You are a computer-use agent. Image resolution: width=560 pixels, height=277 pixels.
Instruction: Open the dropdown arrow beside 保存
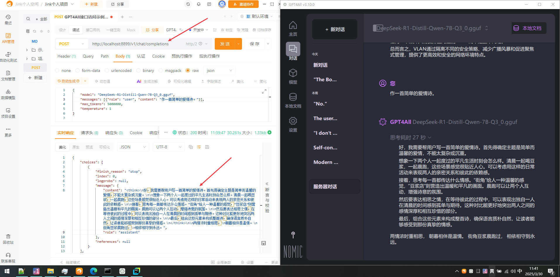268,44
